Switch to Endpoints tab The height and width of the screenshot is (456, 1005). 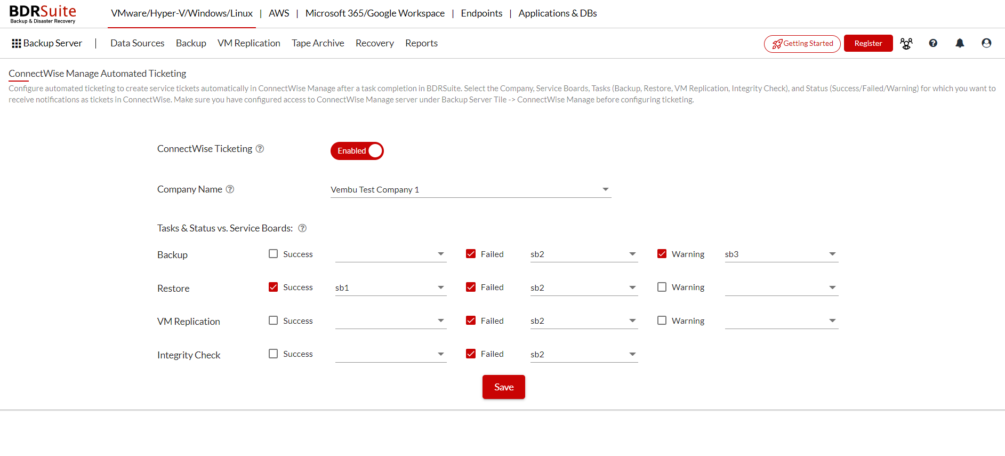(481, 13)
